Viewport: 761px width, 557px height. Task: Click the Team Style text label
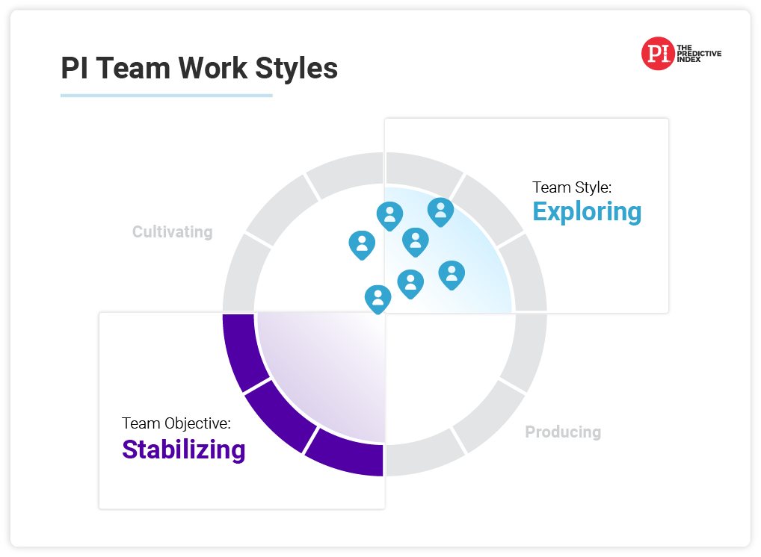572,187
